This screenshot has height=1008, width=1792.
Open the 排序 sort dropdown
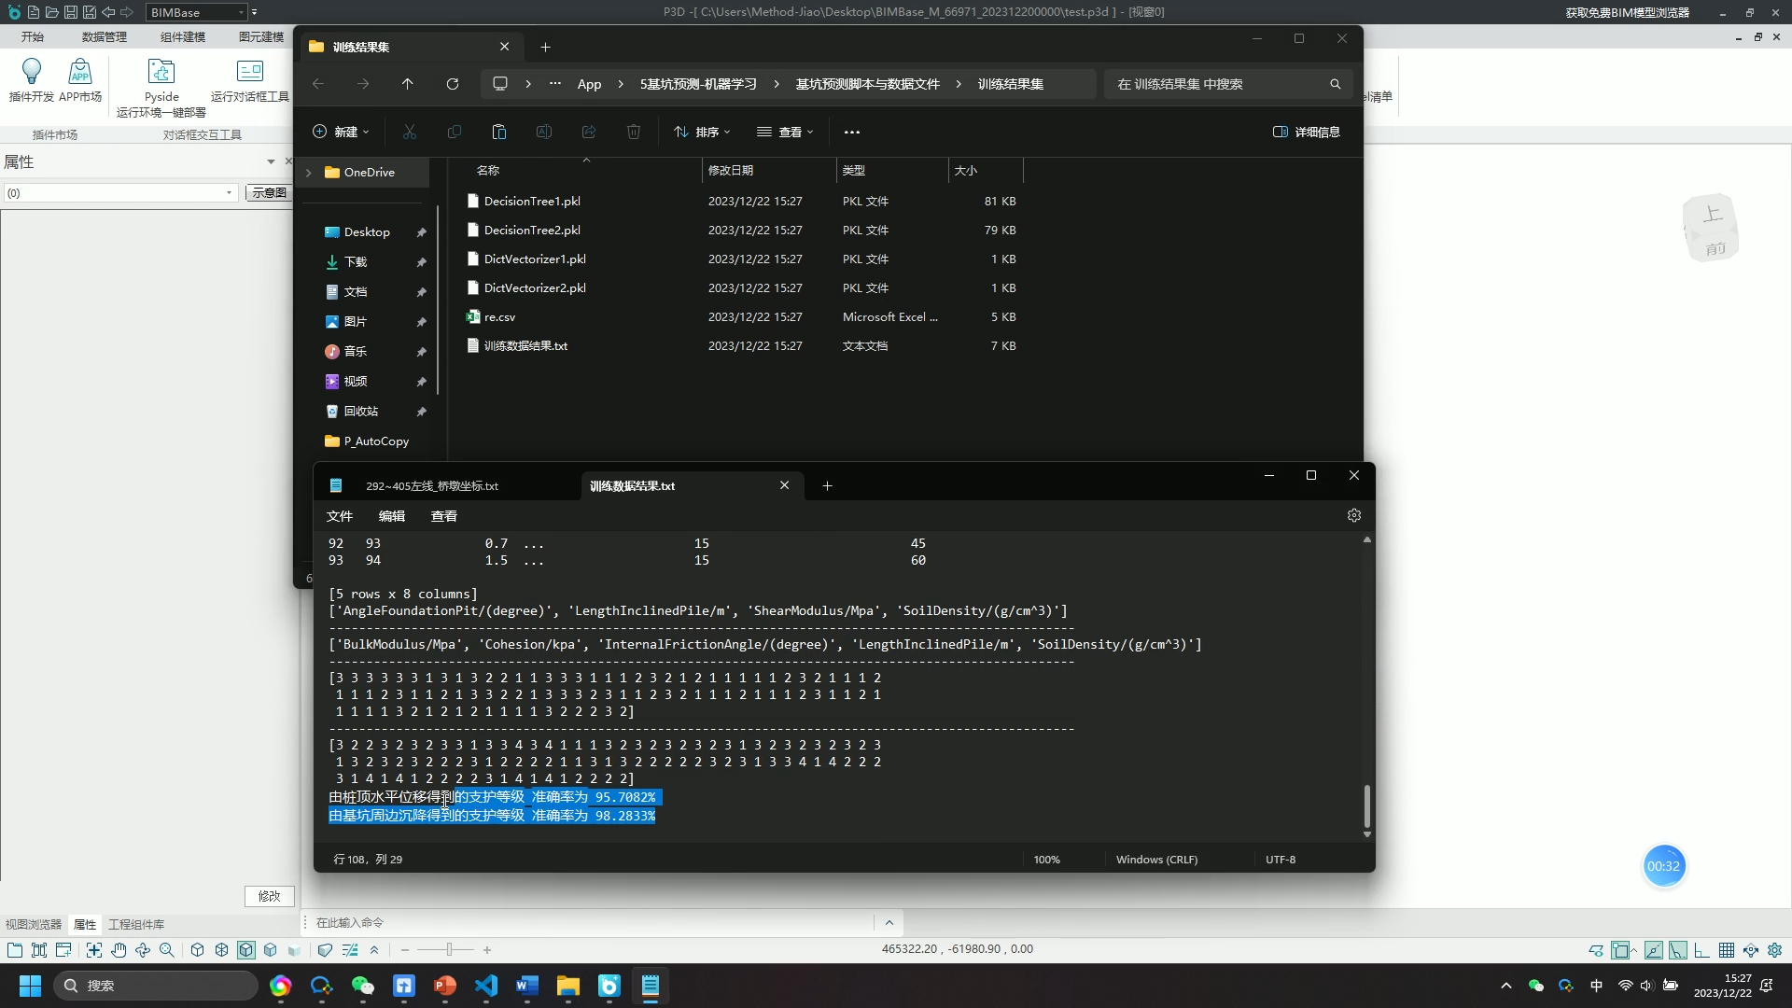702,132
